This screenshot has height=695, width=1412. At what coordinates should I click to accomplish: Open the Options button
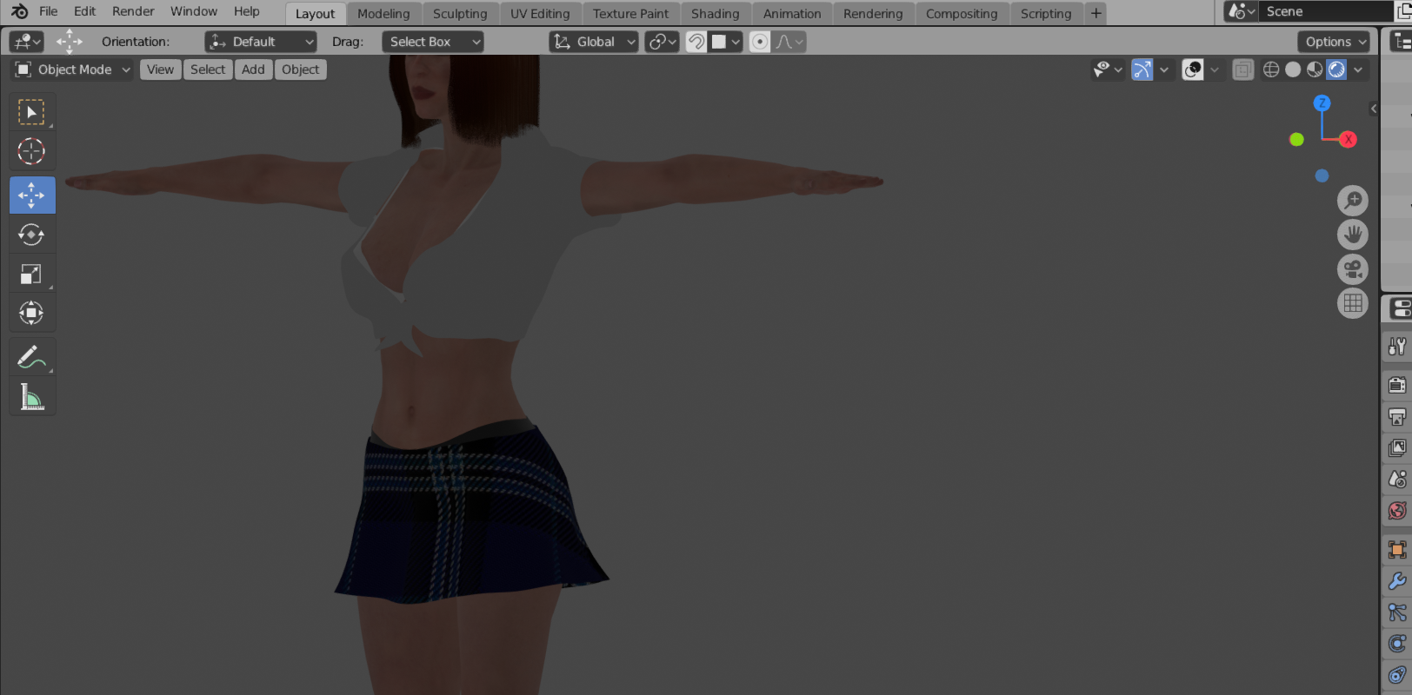click(x=1335, y=42)
